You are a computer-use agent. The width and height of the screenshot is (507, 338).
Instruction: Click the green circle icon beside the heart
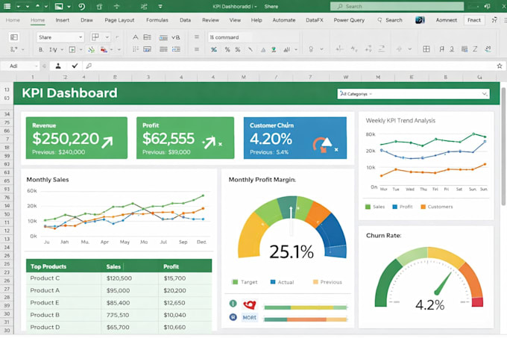(233, 304)
